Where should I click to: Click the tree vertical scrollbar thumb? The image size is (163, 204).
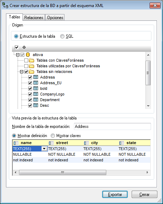pos(148,73)
